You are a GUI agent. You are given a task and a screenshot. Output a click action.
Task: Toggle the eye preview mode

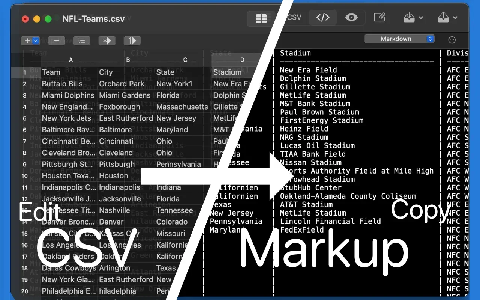351,18
